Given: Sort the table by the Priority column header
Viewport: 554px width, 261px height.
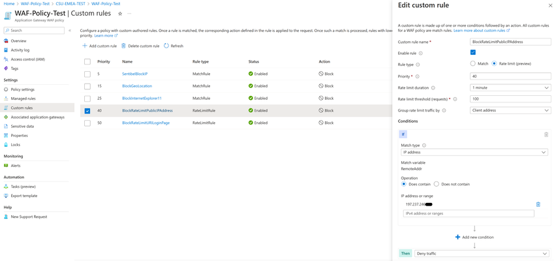Looking at the screenshot, I should click(104, 61).
